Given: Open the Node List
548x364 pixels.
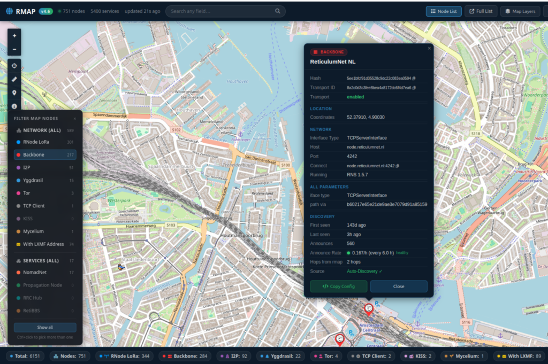Looking at the screenshot, I should click(444, 11).
